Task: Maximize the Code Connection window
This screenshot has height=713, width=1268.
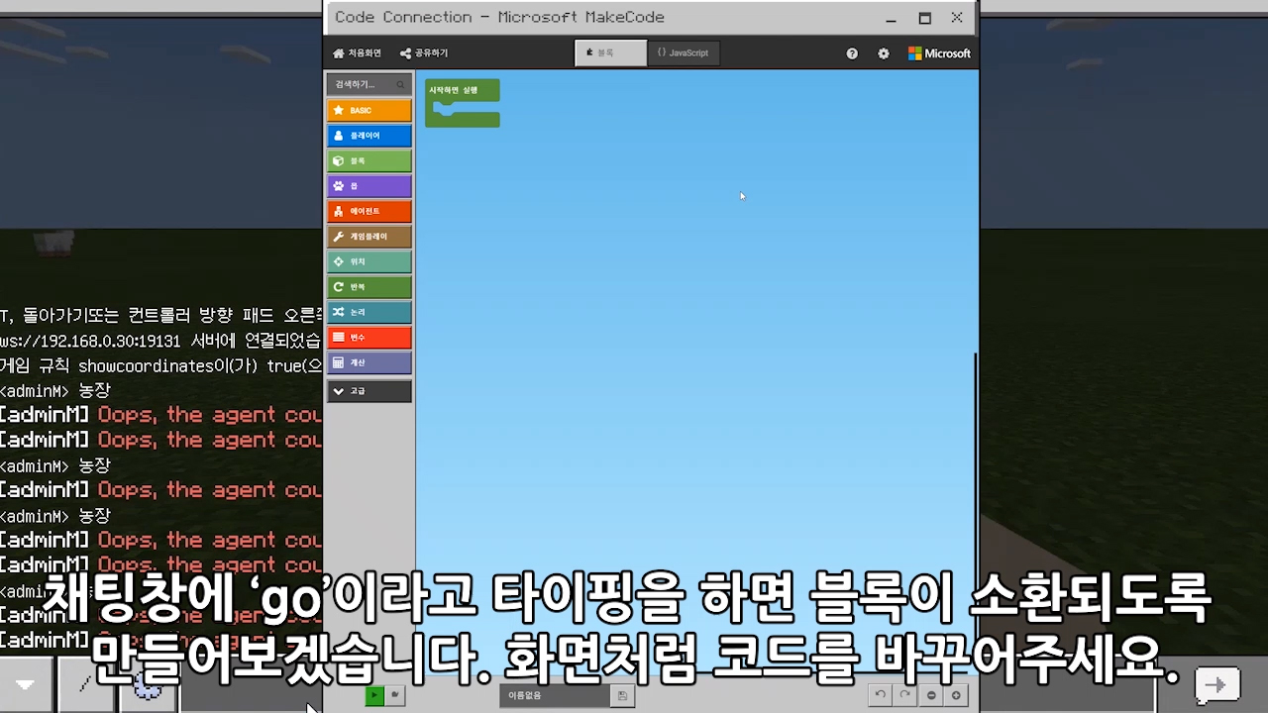Action: 924,18
